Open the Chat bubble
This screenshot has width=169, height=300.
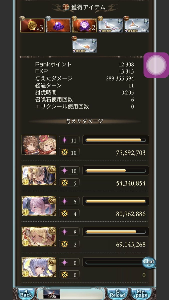(149, 262)
